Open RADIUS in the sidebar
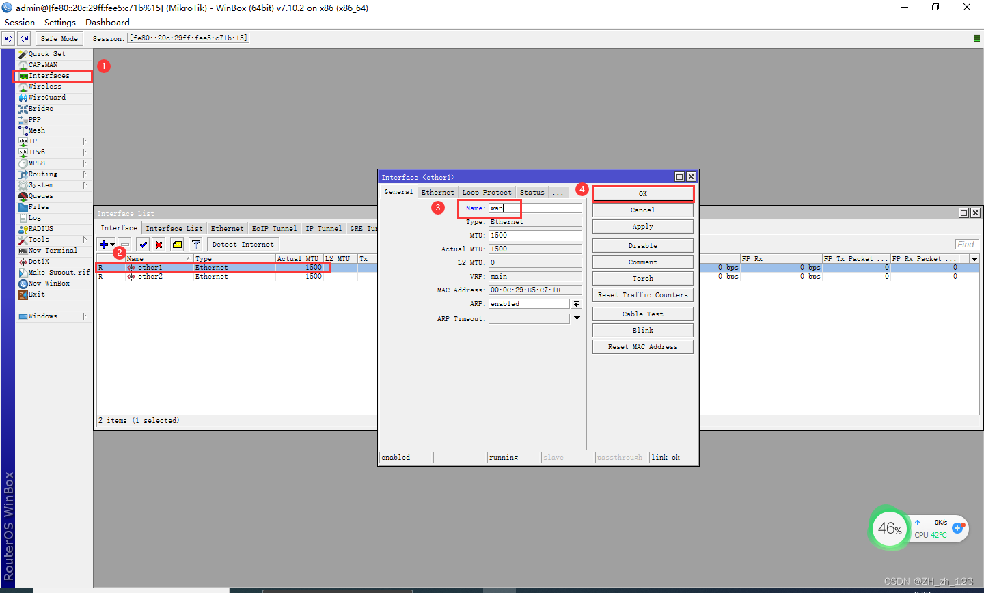 [x=40, y=229]
